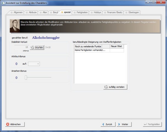This screenshot has width=167, height=132.
Task: Click the 'zufällig verteilen' button
Action: click(x=115, y=87)
